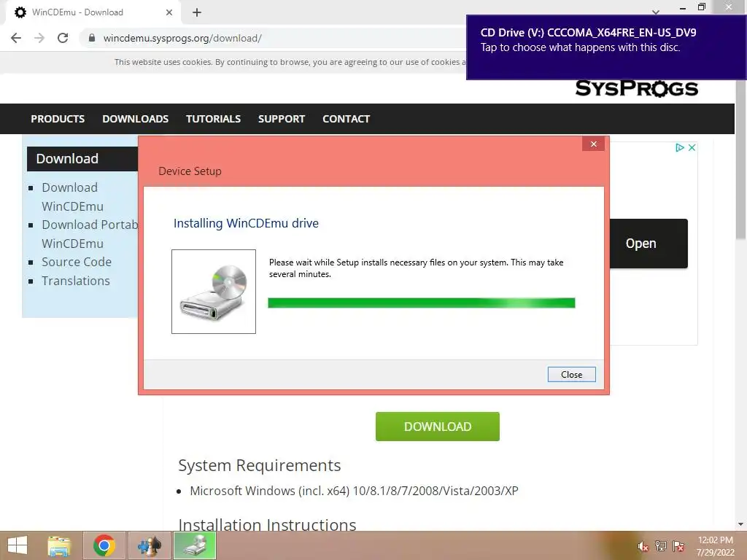Click the Installation Instructions heading
Screen dimensions: 747x560
tap(267, 524)
